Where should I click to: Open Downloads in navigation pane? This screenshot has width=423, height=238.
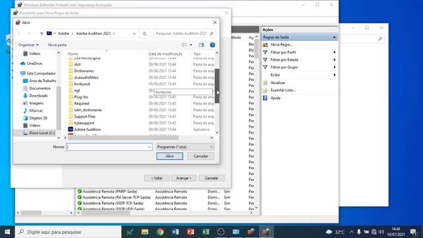click(x=38, y=95)
